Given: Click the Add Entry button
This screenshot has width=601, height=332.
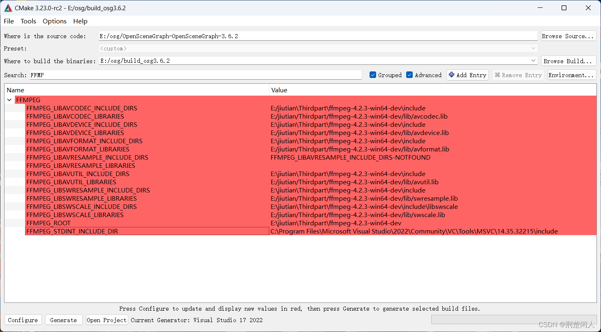Looking at the screenshot, I should pyautogui.click(x=467, y=75).
